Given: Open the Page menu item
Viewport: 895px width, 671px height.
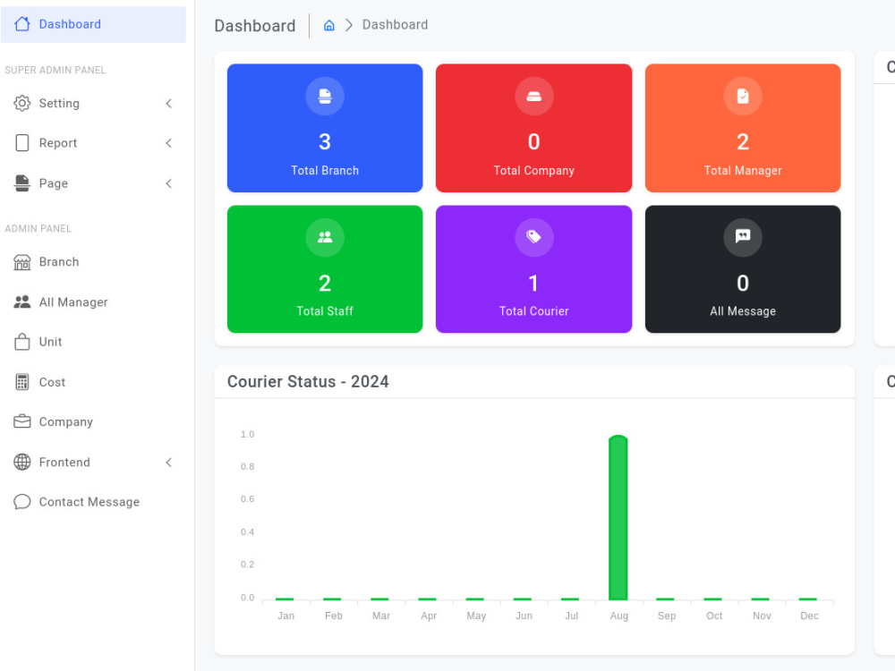Looking at the screenshot, I should 93,183.
